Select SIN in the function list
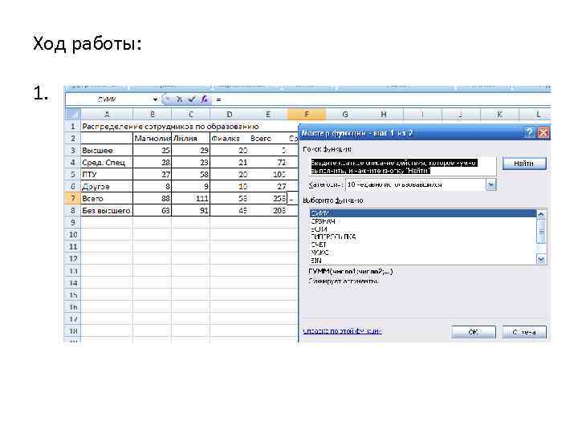 click(423, 261)
